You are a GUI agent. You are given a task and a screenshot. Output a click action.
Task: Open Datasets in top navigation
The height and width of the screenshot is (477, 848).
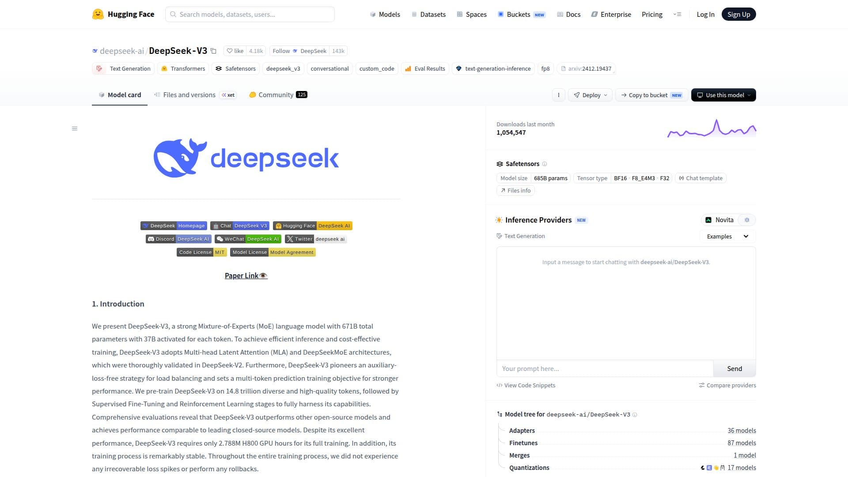click(x=428, y=14)
